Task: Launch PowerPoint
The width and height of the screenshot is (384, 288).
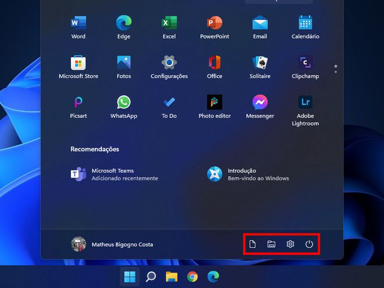Action: coord(215,27)
